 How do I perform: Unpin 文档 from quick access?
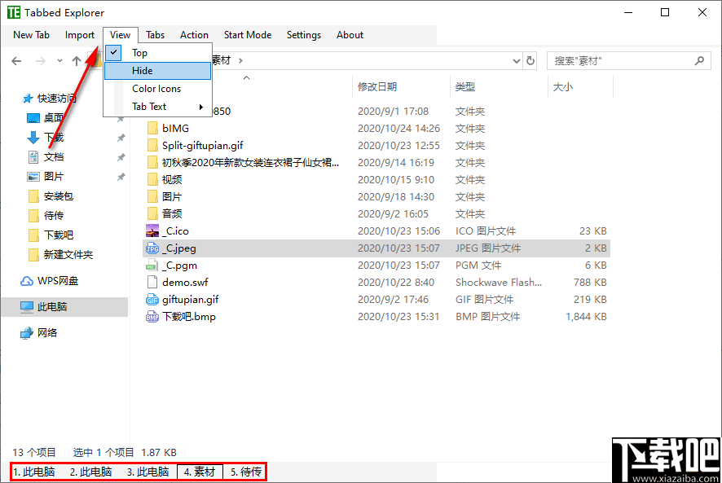click(120, 157)
